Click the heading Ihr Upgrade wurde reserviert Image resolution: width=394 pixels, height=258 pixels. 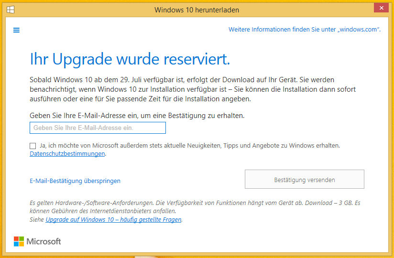pyautogui.click(x=130, y=59)
